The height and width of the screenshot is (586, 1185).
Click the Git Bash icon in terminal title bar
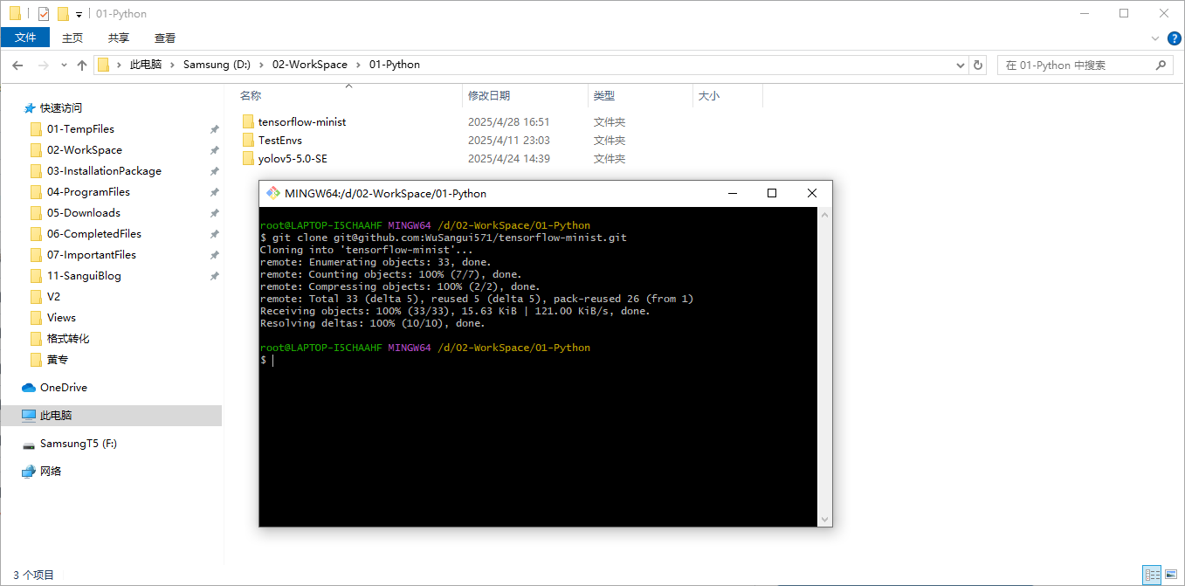[273, 193]
